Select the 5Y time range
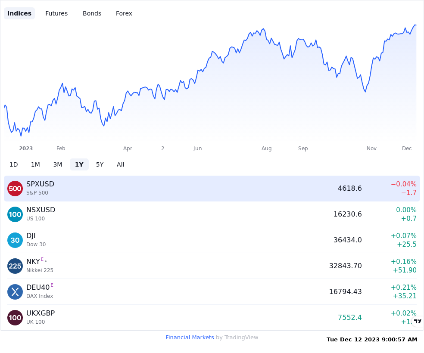 pyautogui.click(x=100, y=164)
